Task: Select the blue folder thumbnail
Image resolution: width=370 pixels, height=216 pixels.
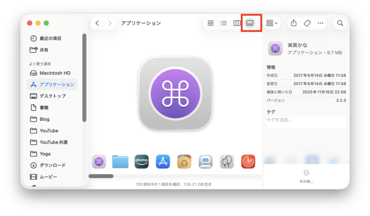Action: (120, 162)
